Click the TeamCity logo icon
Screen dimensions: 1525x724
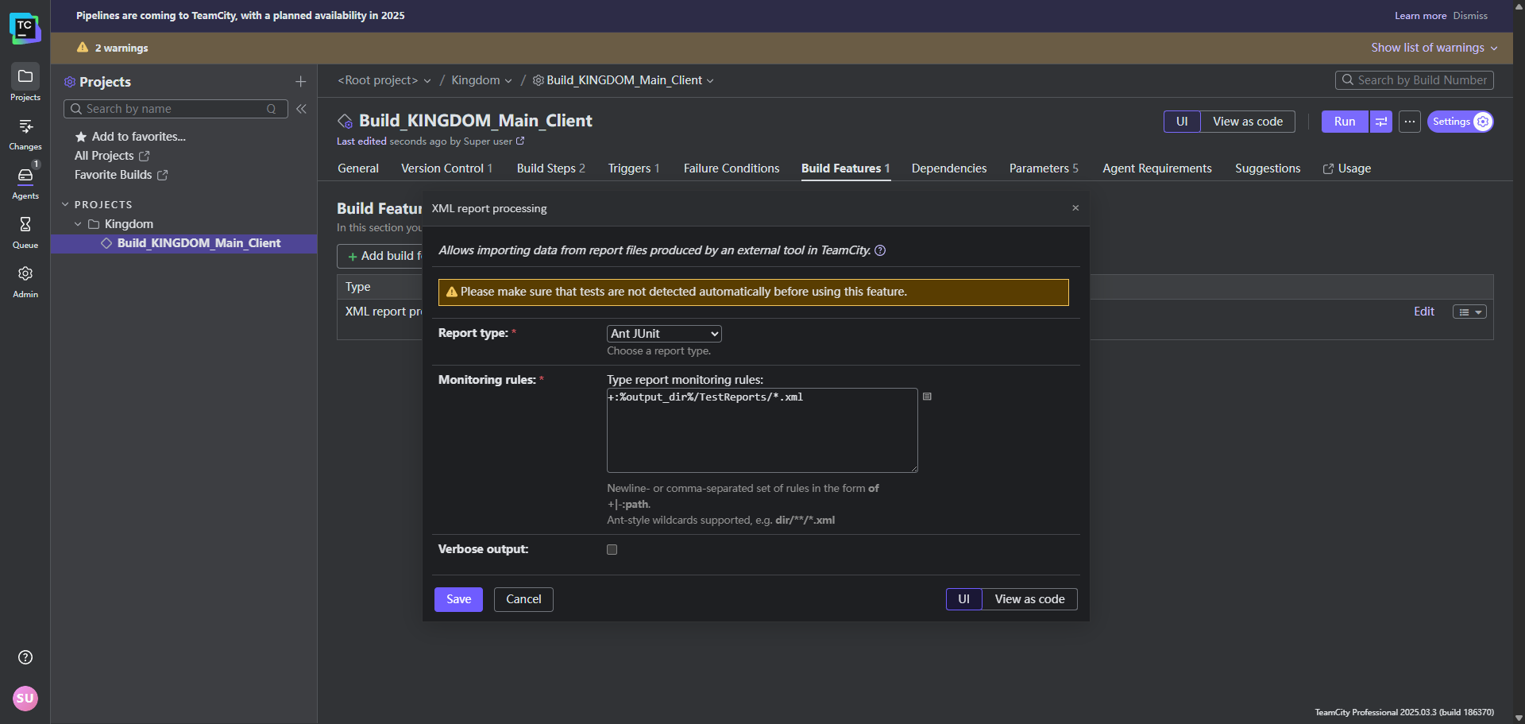click(x=25, y=28)
